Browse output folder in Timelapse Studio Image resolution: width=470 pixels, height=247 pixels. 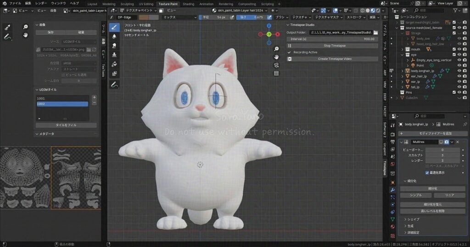375,33
